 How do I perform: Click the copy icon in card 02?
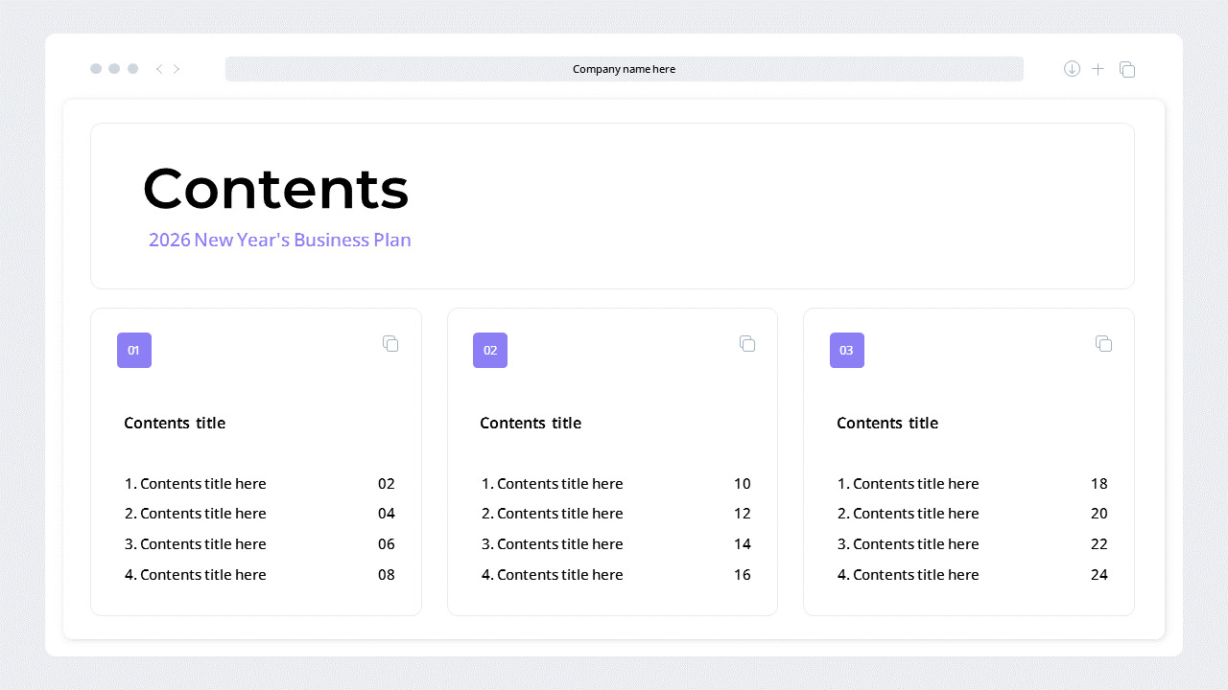tap(747, 343)
